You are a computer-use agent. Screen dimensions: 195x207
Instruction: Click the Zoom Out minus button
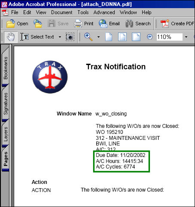[x=150, y=37]
